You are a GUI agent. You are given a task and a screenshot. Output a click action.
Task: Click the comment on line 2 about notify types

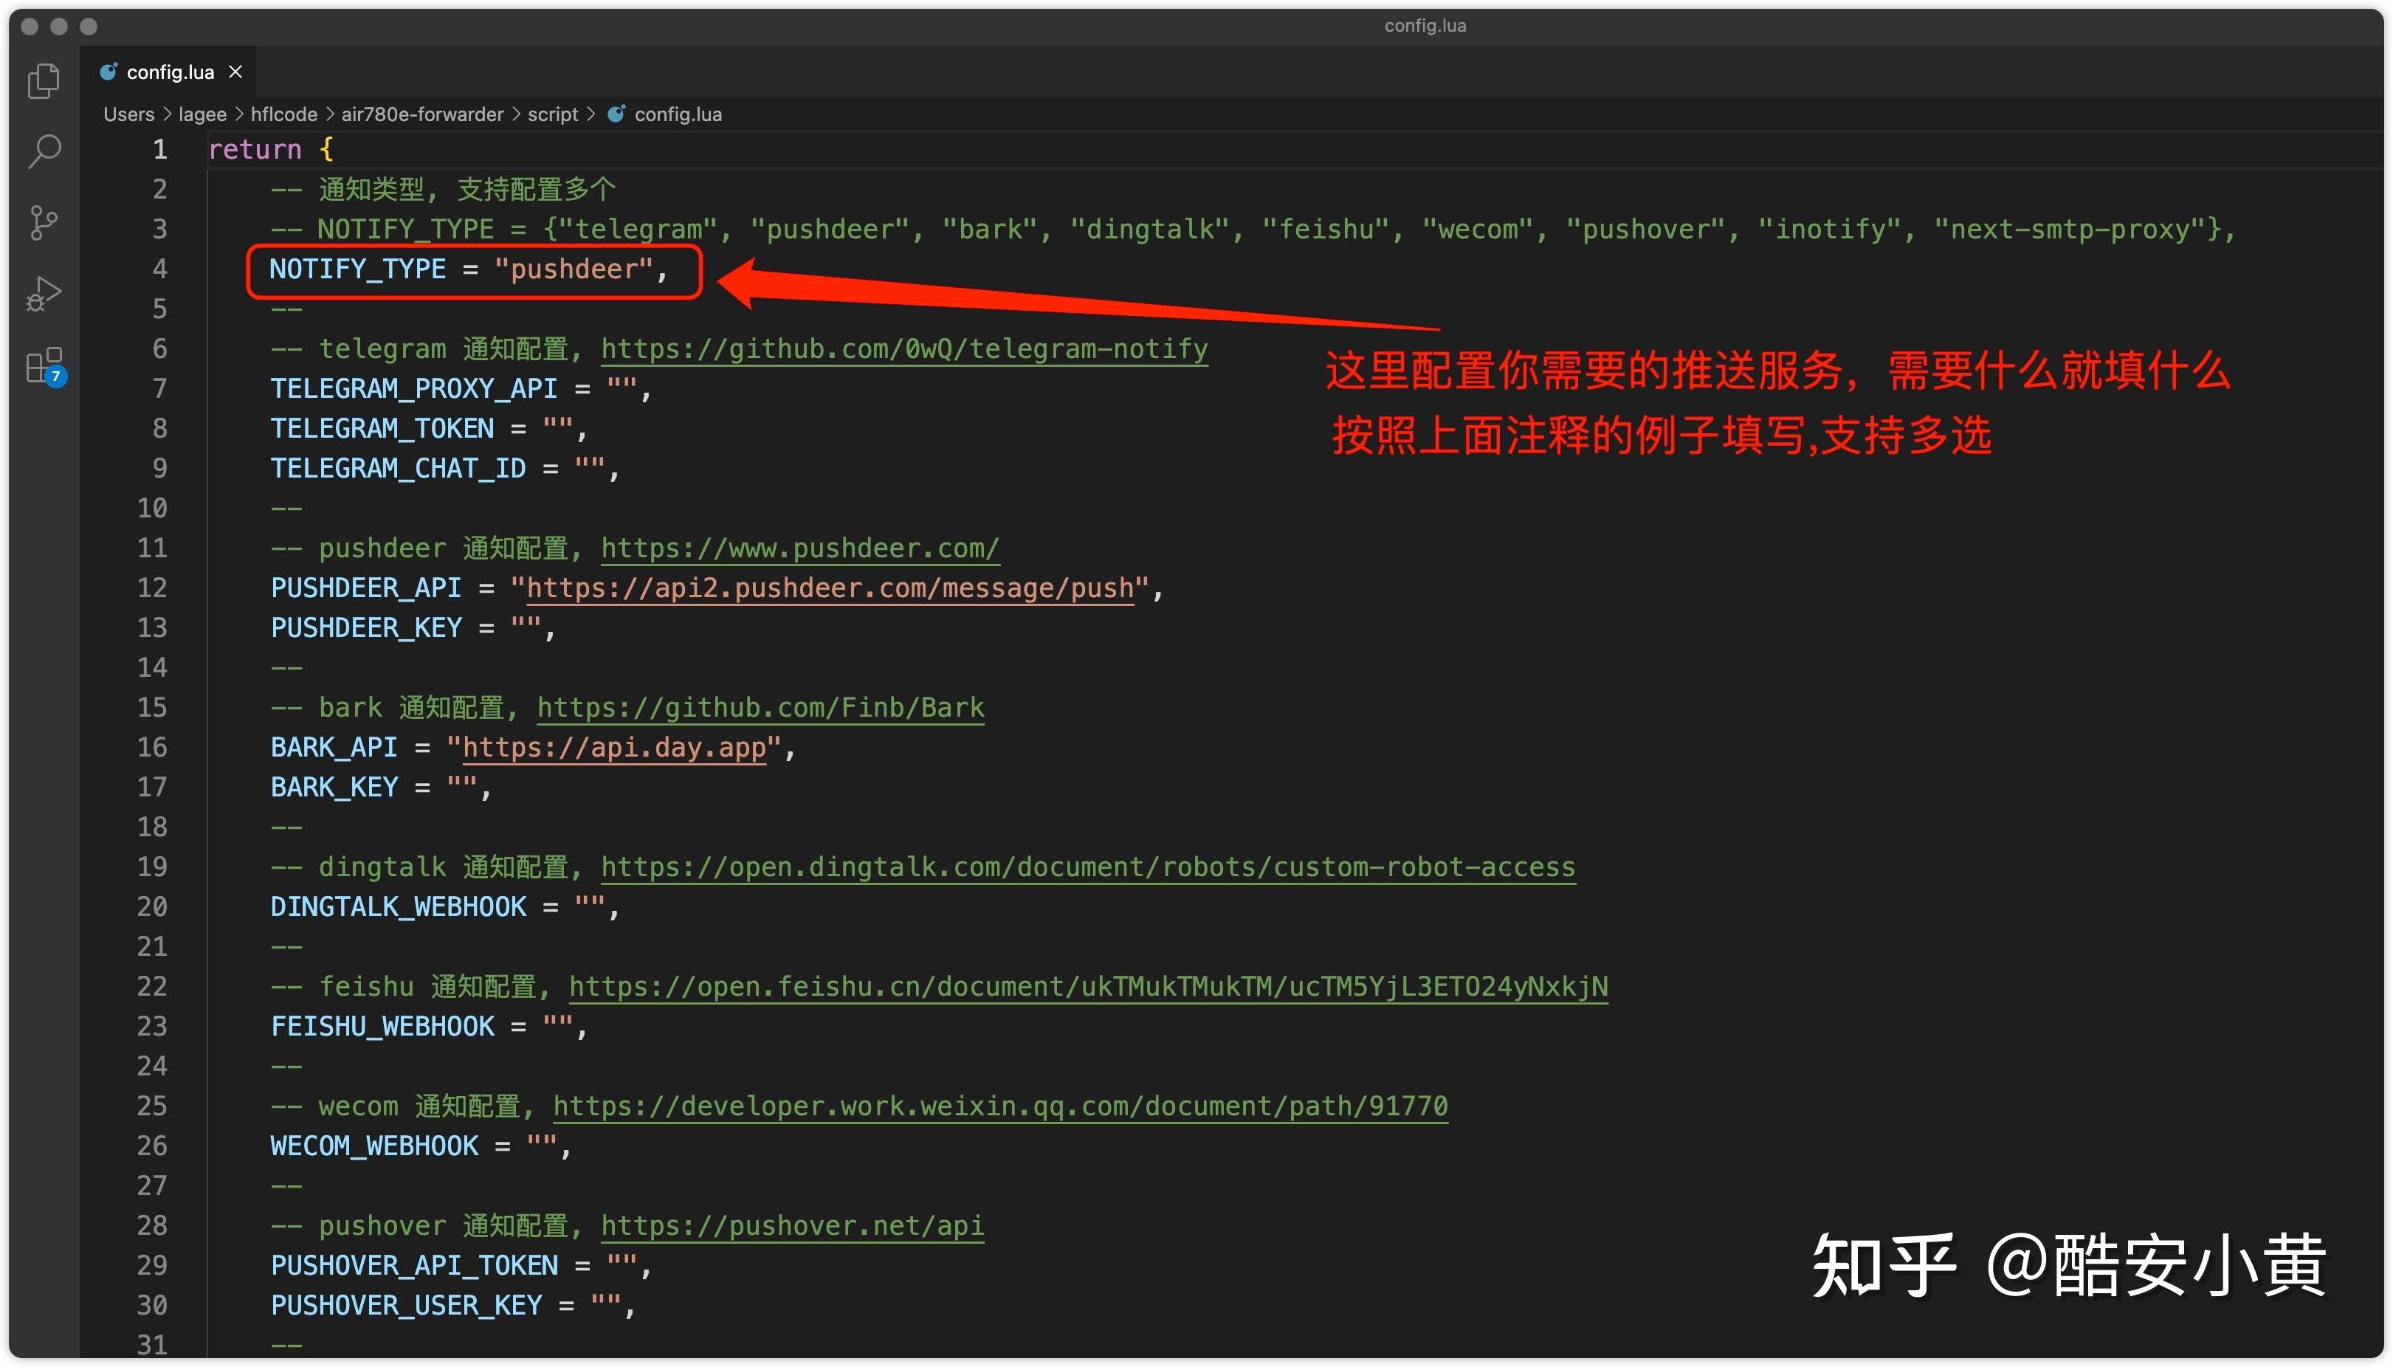443,190
